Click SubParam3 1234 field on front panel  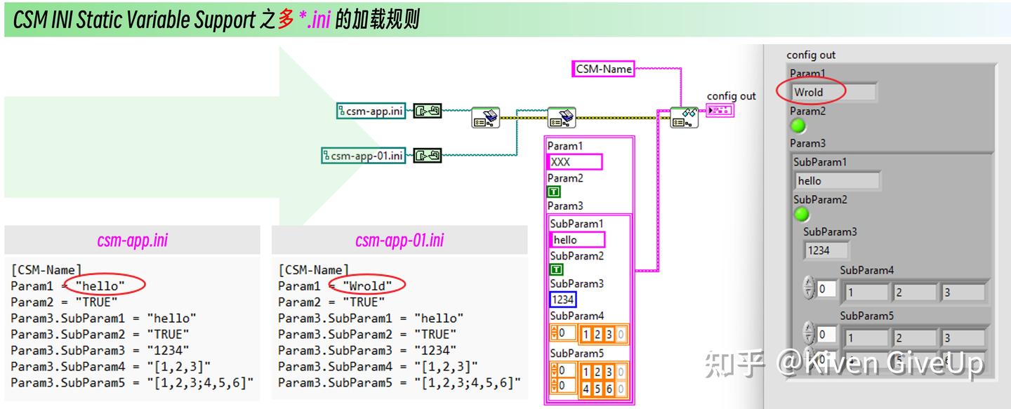826,250
